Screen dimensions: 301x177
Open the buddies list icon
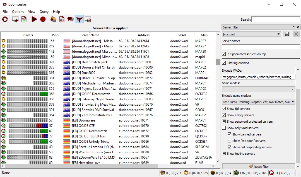click(x=53, y=19)
